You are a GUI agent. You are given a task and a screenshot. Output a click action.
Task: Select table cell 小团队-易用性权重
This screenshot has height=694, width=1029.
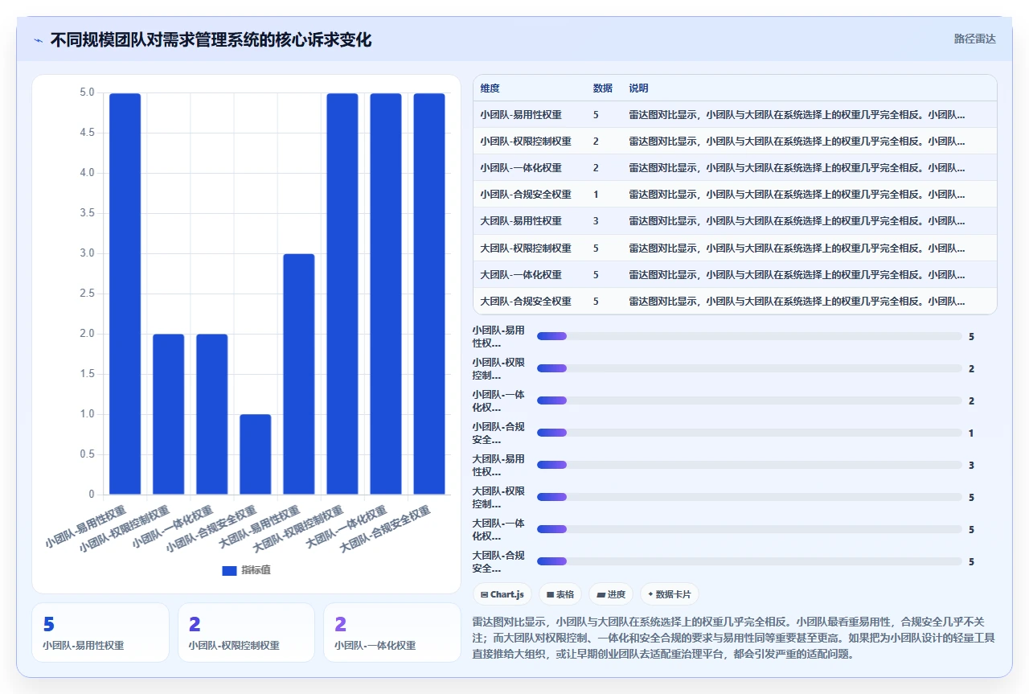(x=521, y=114)
